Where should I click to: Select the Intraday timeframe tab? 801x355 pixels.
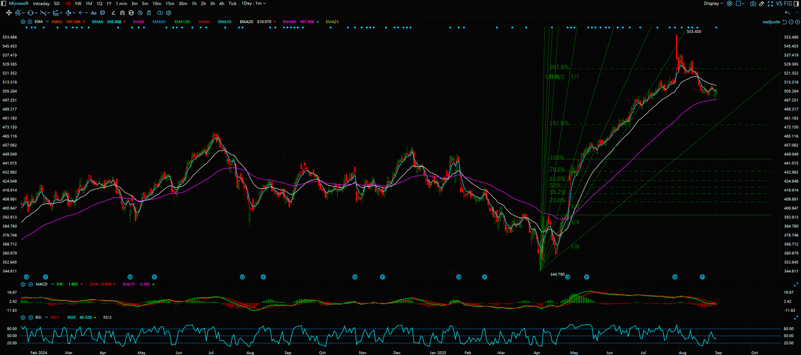41,3
